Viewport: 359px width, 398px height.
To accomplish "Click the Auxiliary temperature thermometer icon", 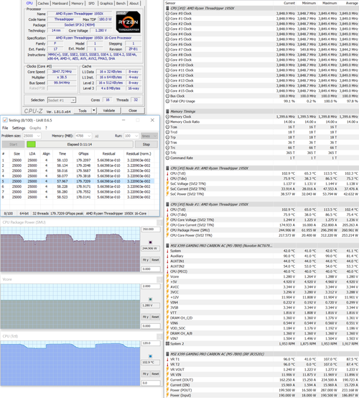I will coord(167,256).
